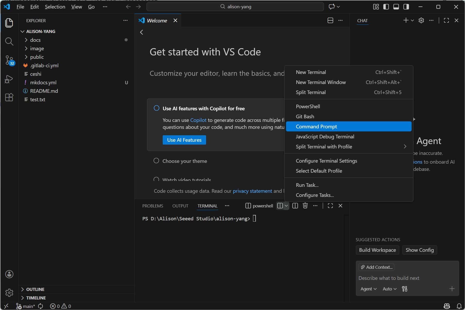Open the Explorer activity bar icon
The image size is (465, 310).
(x=9, y=23)
